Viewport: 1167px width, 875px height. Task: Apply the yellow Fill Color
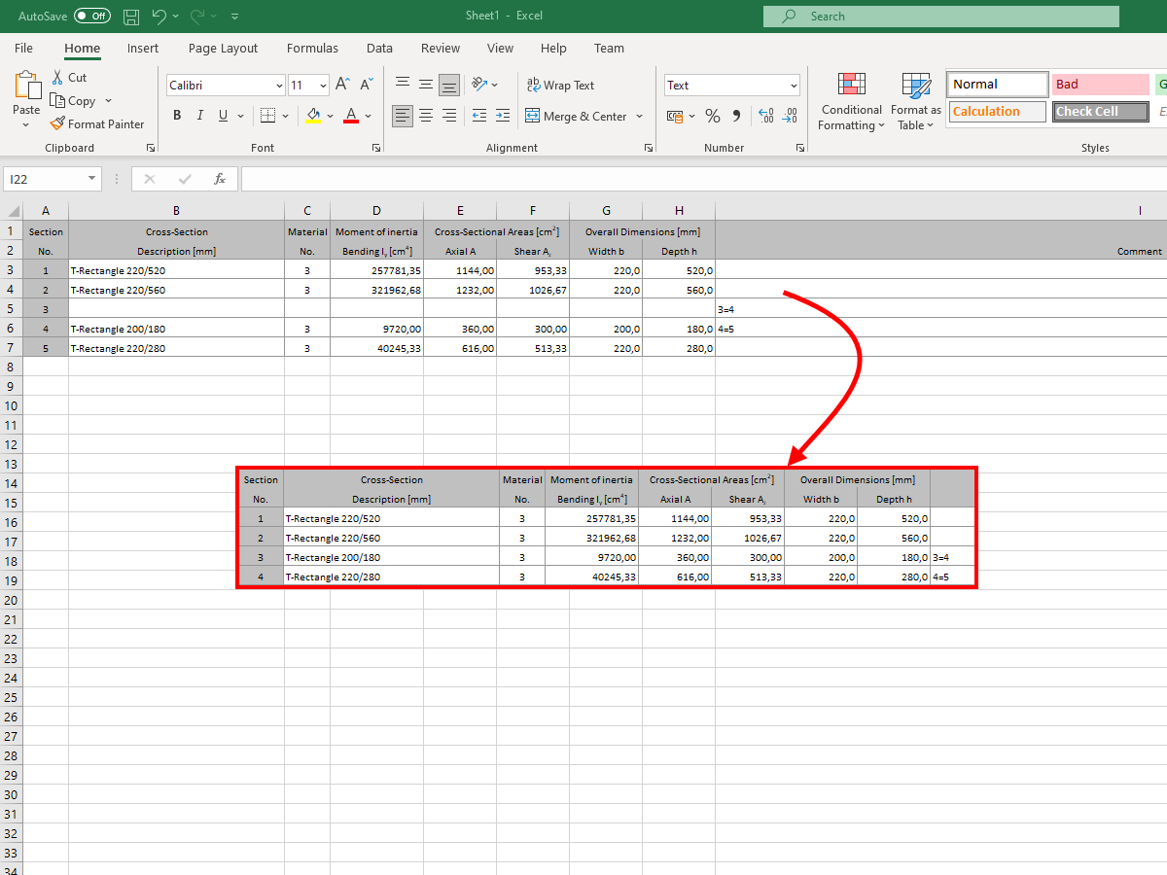click(313, 116)
